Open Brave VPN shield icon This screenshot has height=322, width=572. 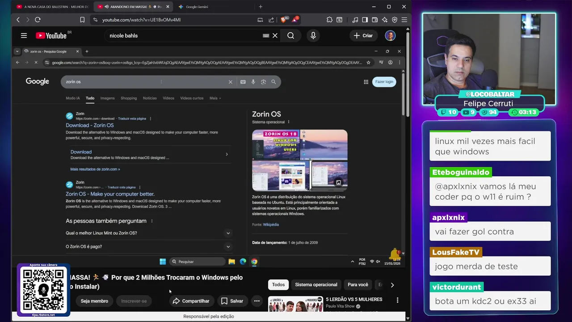pos(394,20)
